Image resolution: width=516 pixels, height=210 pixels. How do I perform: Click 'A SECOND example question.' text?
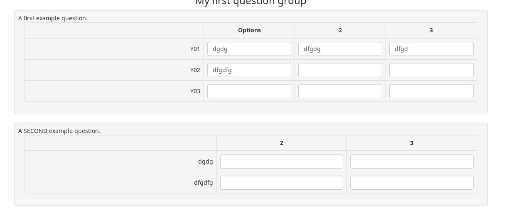(x=59, y=131)
